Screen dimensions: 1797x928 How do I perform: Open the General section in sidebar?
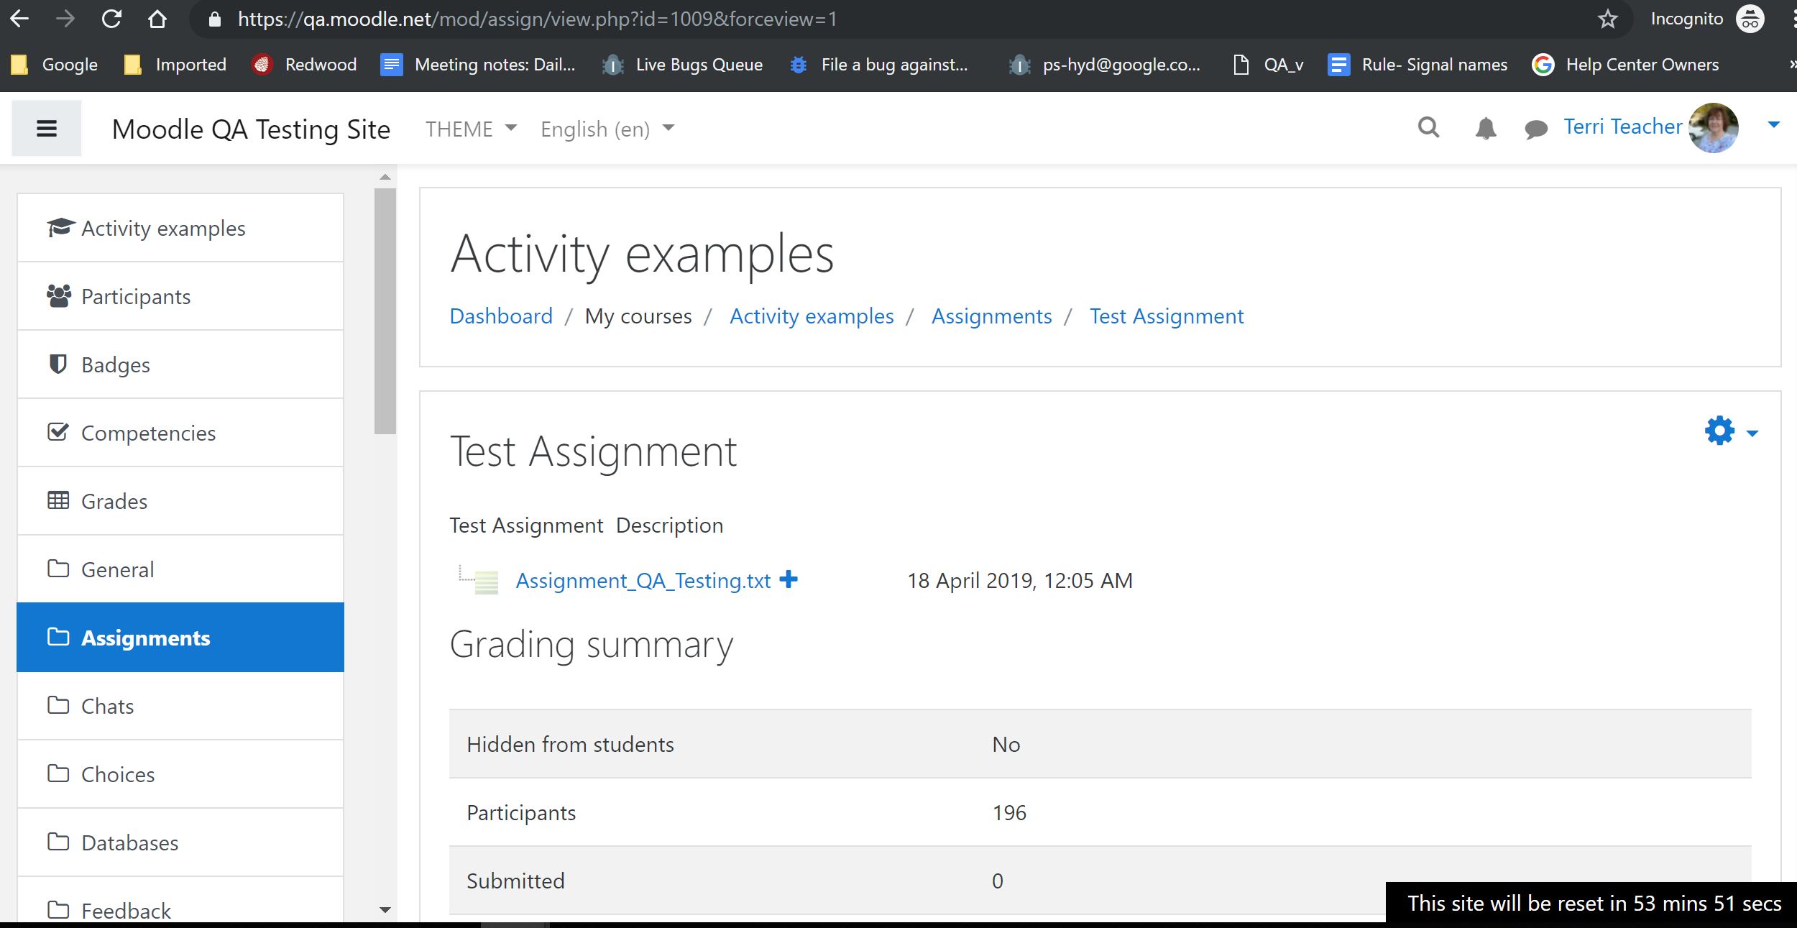pos(180,569)
